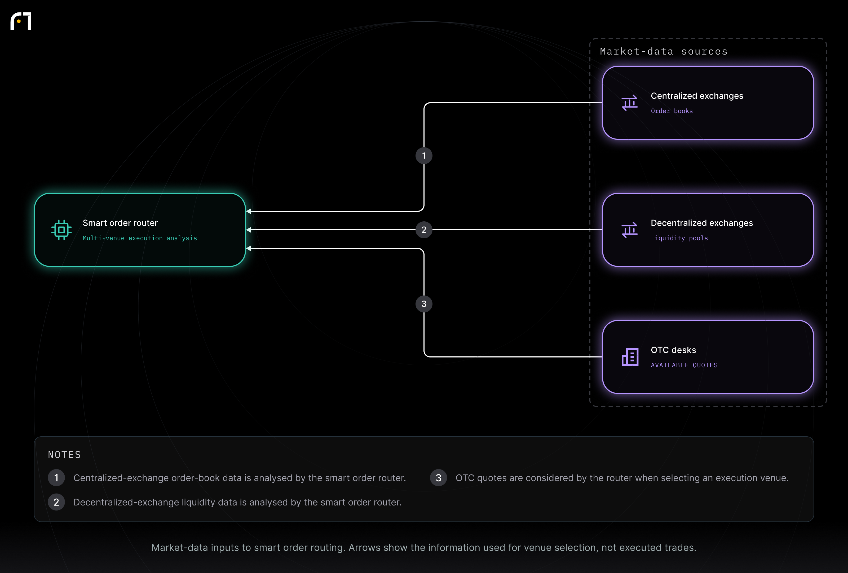The image size is (848, 573).
Task: Select the 'Decentralized exchanges' title
Action: pyautogui.click(x=702, y=223)
